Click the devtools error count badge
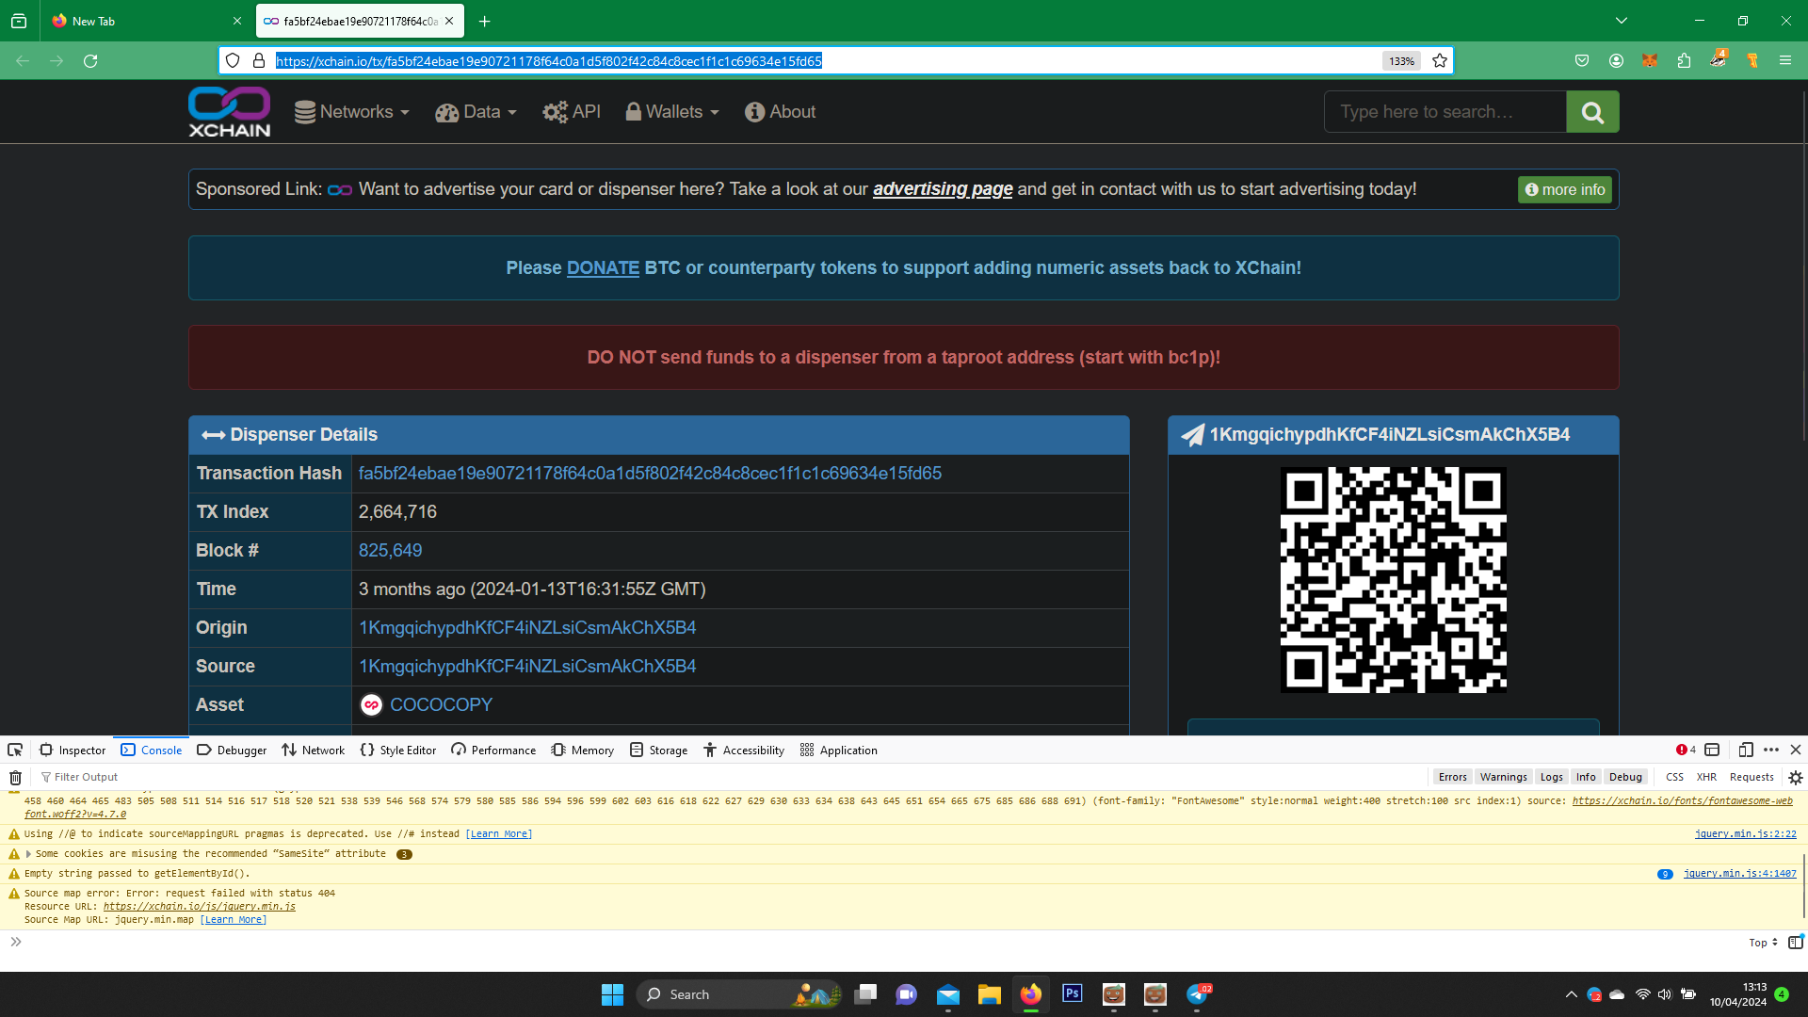Screen dimensions: 1808x1017 (1686, 750)
